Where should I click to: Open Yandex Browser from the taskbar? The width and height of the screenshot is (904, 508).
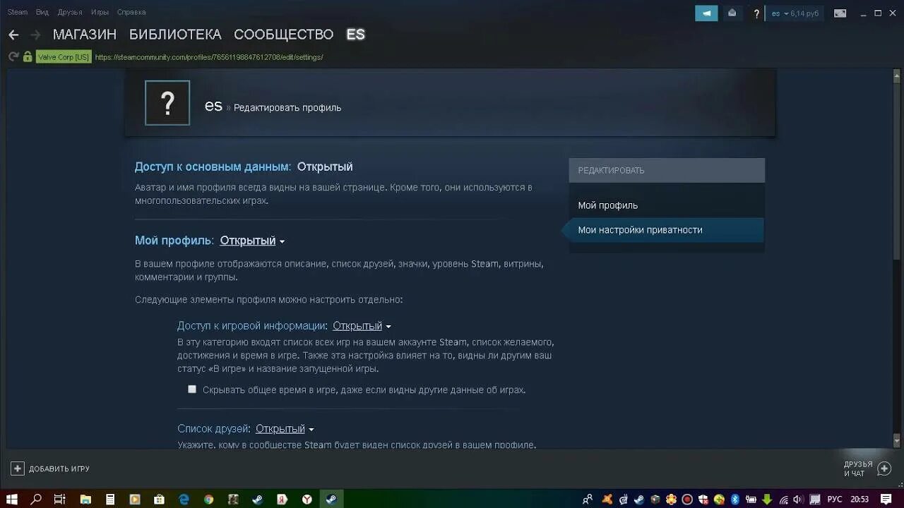tap(307, 499)
